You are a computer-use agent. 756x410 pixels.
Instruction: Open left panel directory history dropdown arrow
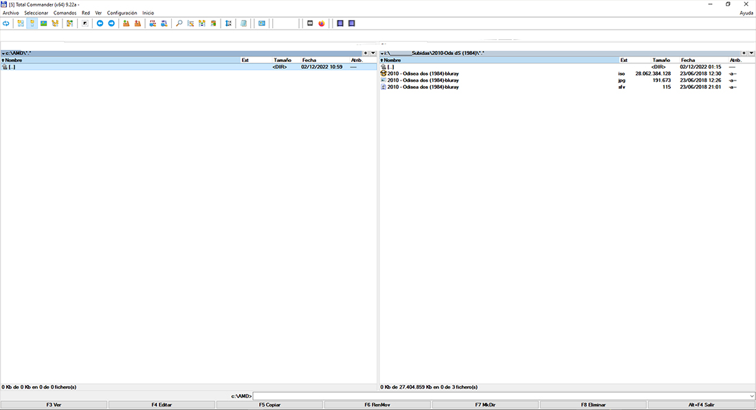pyautogui.click(x=373, y=53)
